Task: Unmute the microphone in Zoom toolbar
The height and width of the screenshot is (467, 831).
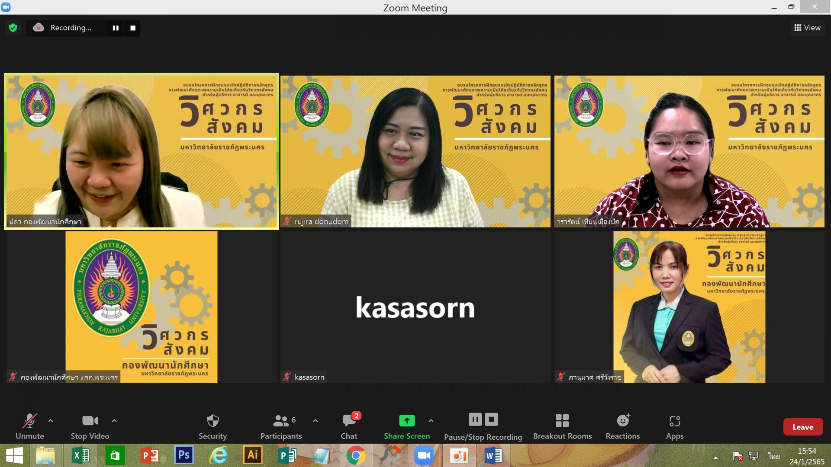Action: [30, 426]
